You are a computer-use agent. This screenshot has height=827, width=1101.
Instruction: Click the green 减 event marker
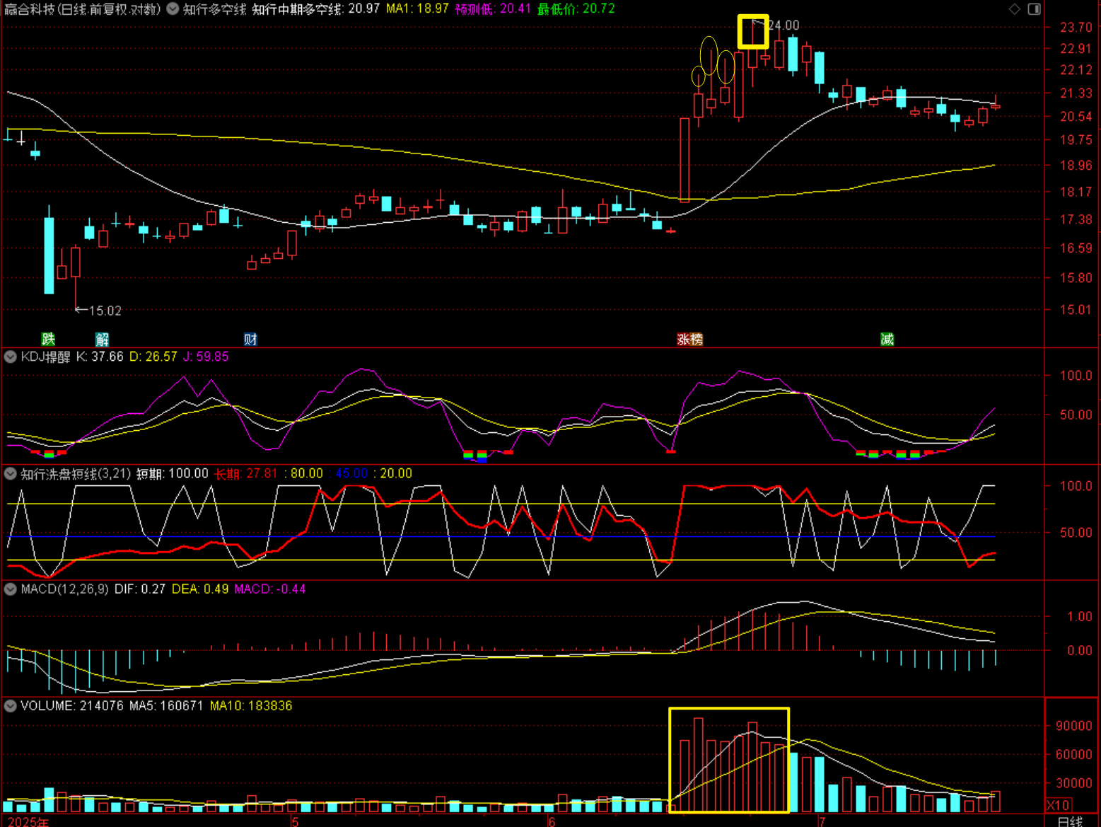pos(887,339)
